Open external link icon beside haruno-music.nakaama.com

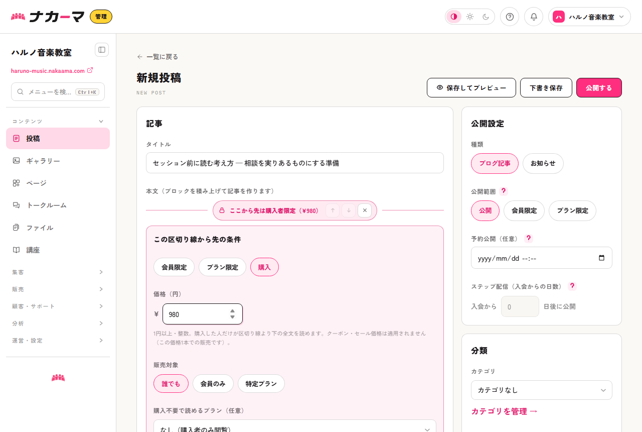pyautogui.click(x=90, y=70)
